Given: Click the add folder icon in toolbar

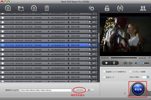Looking at the screenshot, I should click(x=21, y=8).
